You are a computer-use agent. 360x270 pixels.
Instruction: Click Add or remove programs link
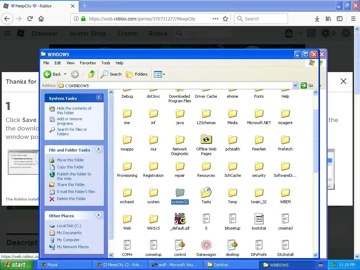tap(69, 121)
